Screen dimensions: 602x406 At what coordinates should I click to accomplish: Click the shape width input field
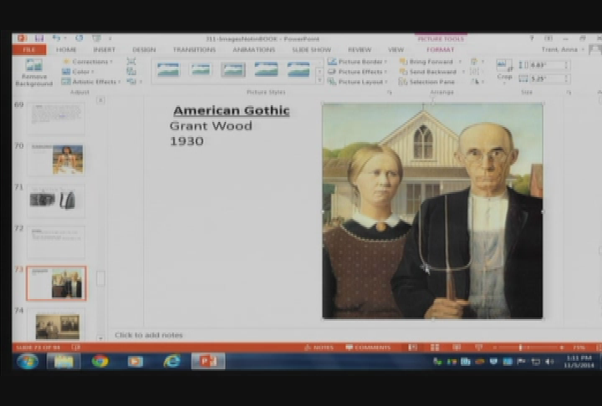548,79
